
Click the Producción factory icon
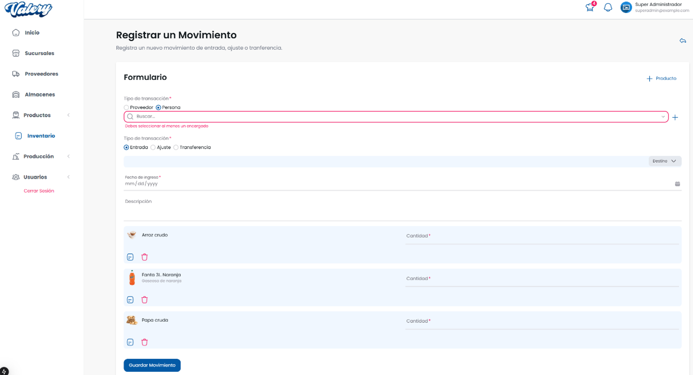pos(16,156)
